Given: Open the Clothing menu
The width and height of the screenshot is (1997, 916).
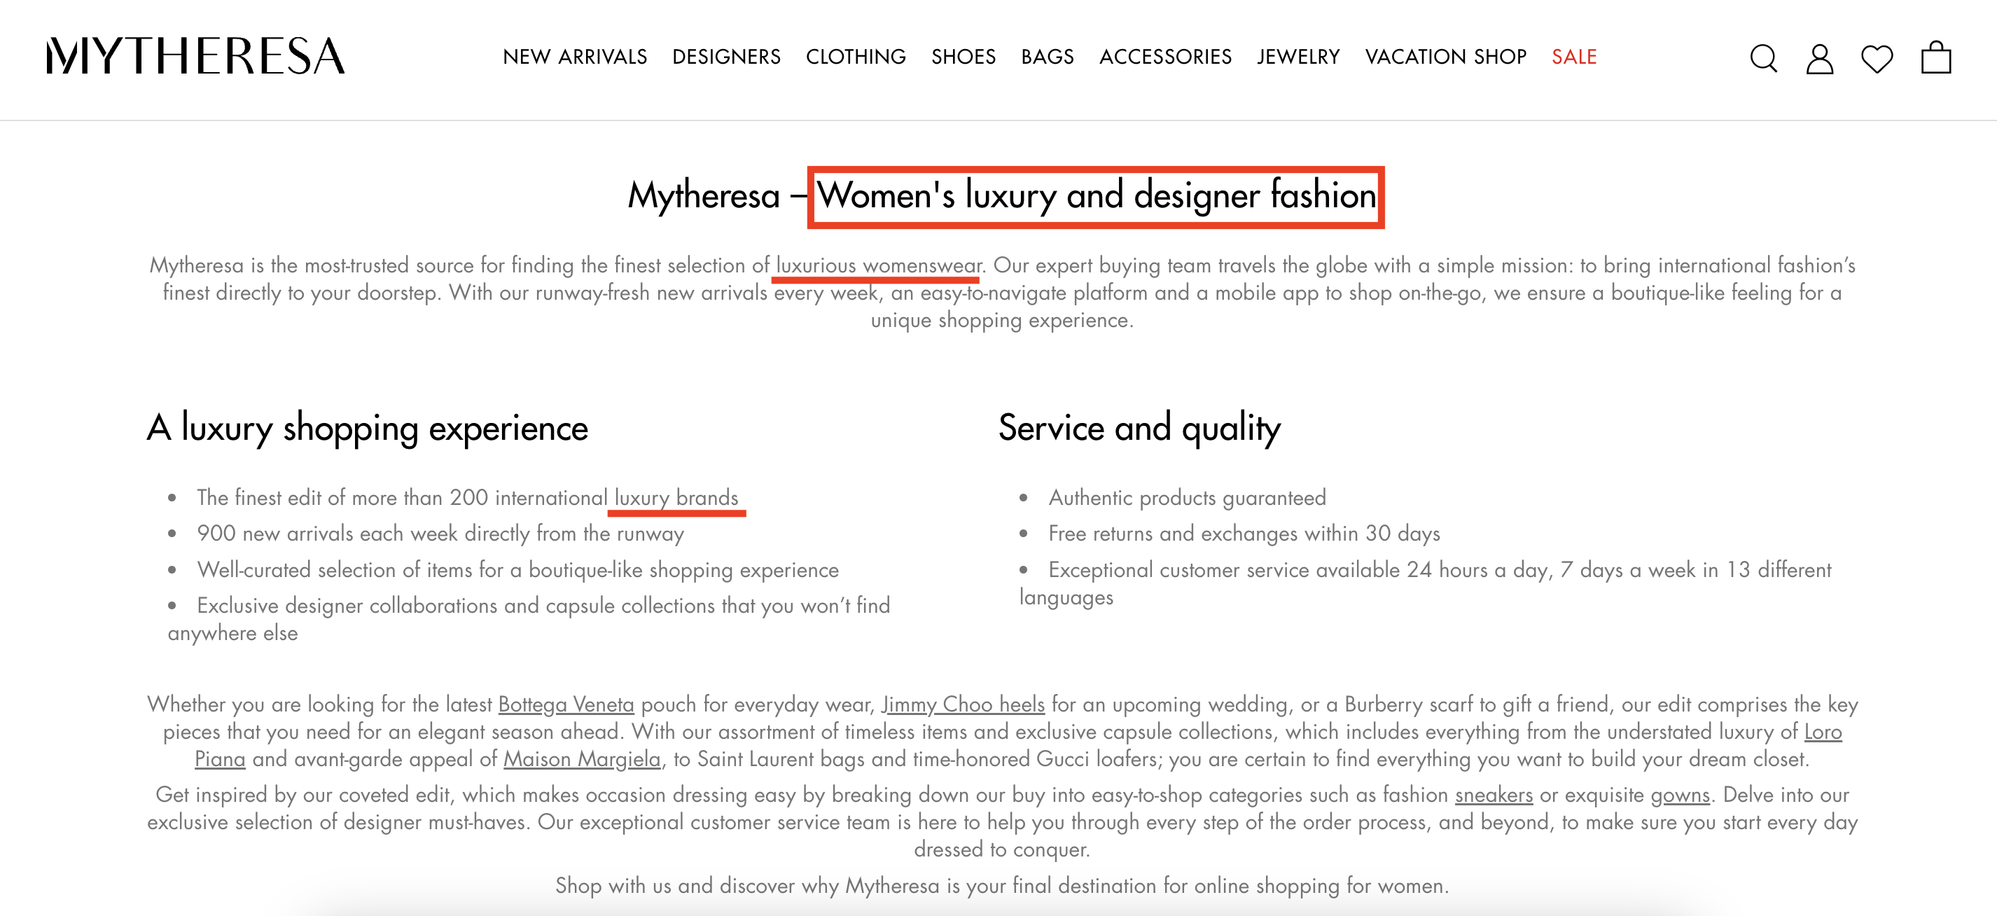Looking at the screenshot, I should pos(856,57).
